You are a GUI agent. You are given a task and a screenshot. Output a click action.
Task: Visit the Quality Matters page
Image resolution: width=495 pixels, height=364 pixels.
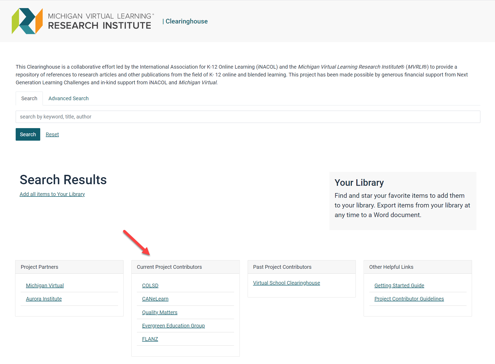(160, 312)
